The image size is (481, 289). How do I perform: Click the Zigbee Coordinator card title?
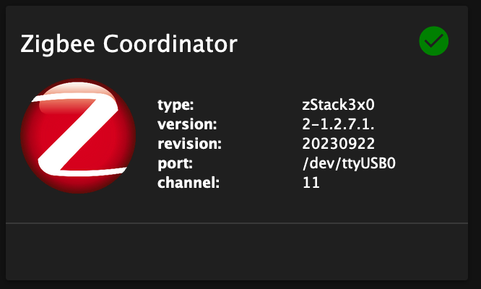pyautogui.click(x=129, y=44)
